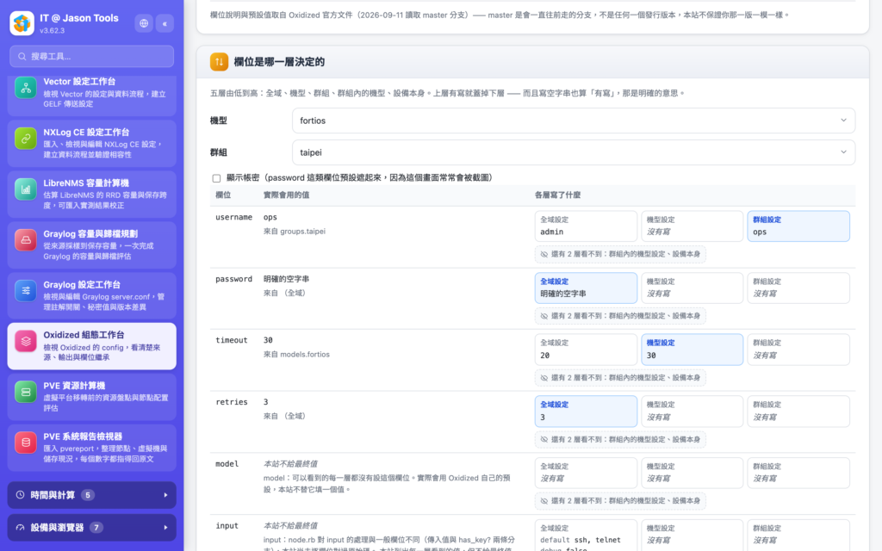
Task: Open PVE 資源計算機 tool
Action: [x=91, y=397]
